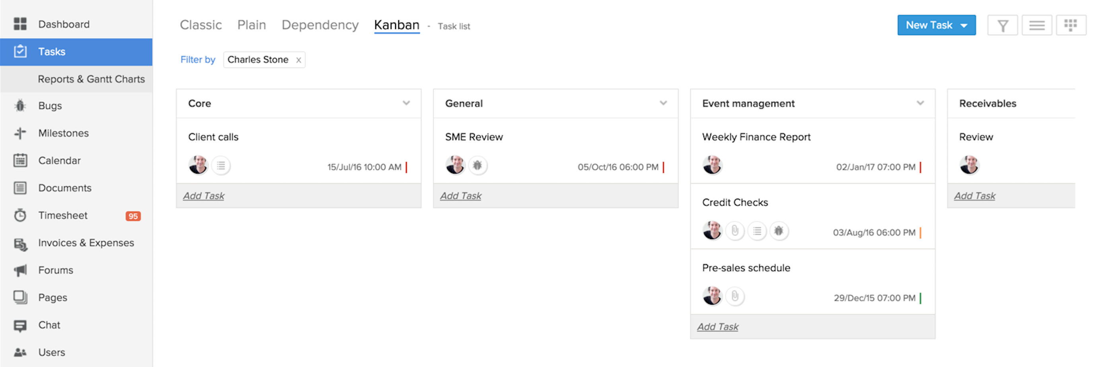Expand the Core column dropdown
The image size is (1095, 367).
pyautogui.click(x=406, y=103)
